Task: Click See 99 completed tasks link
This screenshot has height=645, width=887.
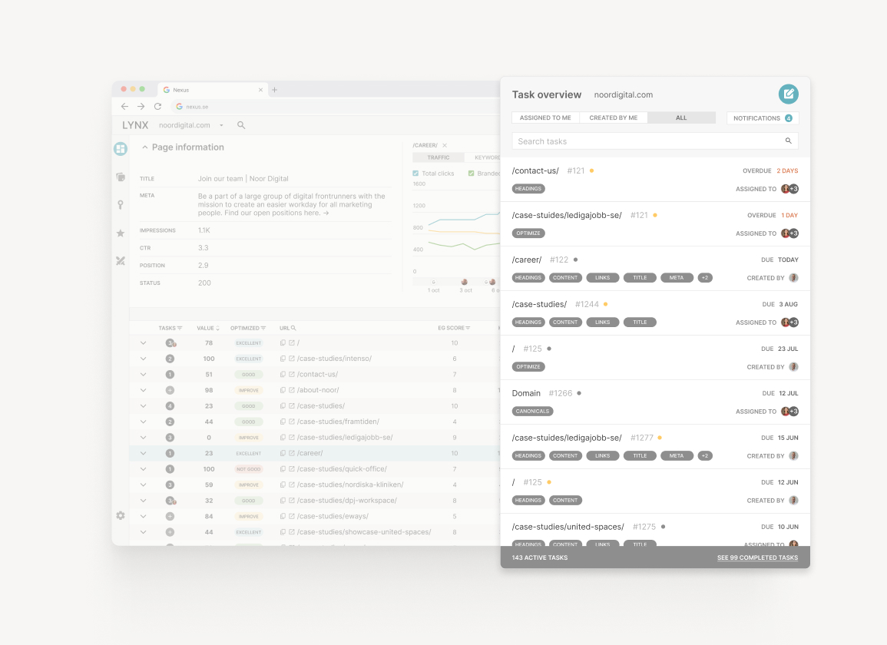Action: [757, 557]
